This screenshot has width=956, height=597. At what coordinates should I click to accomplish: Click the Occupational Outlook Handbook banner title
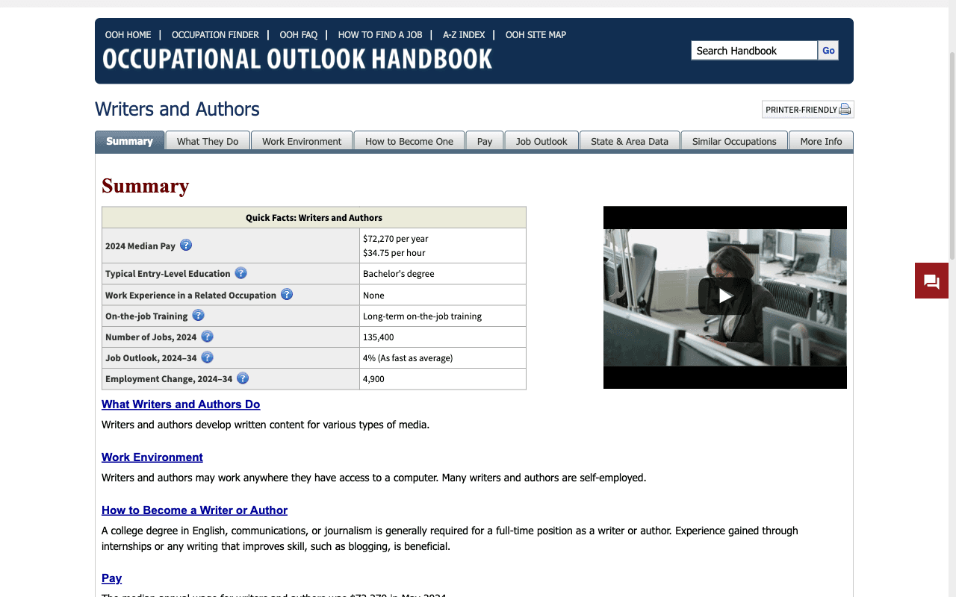point(297,58)
